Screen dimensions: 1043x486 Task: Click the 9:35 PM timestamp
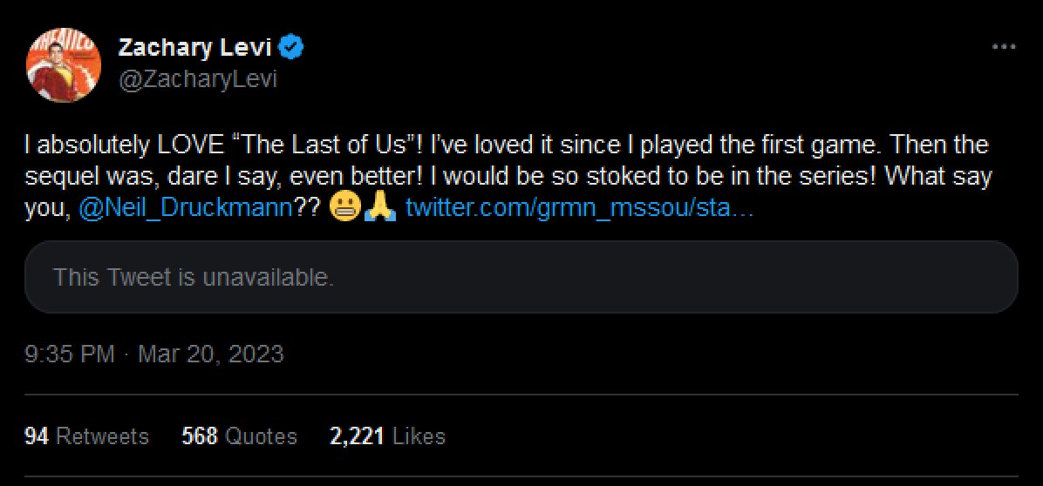tap(70, 354)
